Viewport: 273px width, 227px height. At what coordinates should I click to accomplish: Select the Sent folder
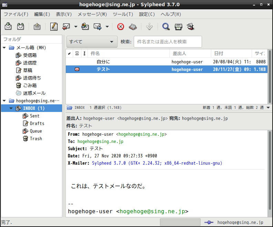[x=35, y=116]
